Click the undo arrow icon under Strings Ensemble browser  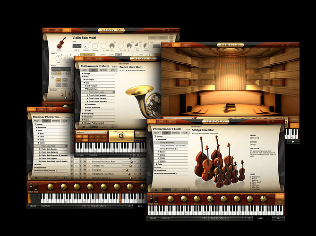click(185, 190)
